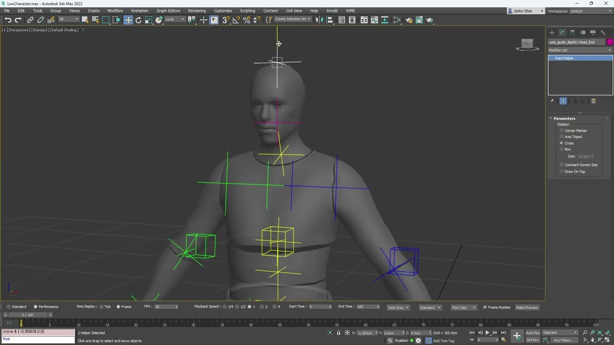
Task: Uncheck the Frame Number checkbox
Action: click(x=485, y=307)
